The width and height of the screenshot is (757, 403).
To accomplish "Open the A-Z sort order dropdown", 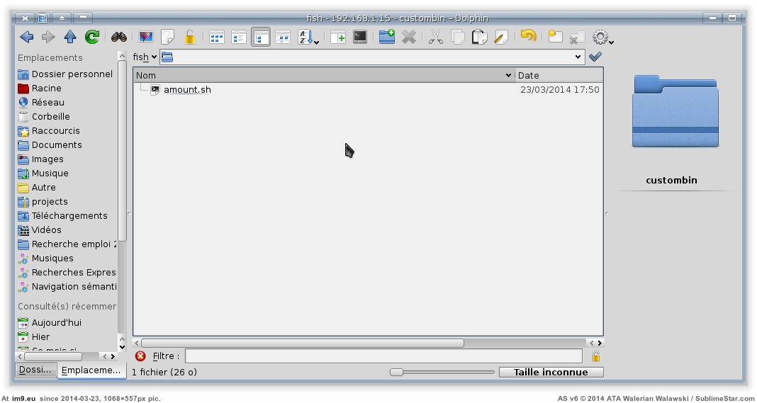I will 308,38.
